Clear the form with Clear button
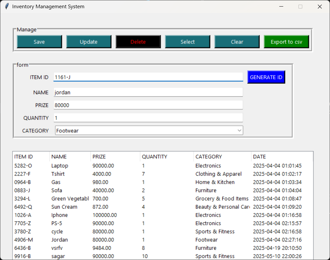This screenshot has width=330, height=260. click(237, 42)
